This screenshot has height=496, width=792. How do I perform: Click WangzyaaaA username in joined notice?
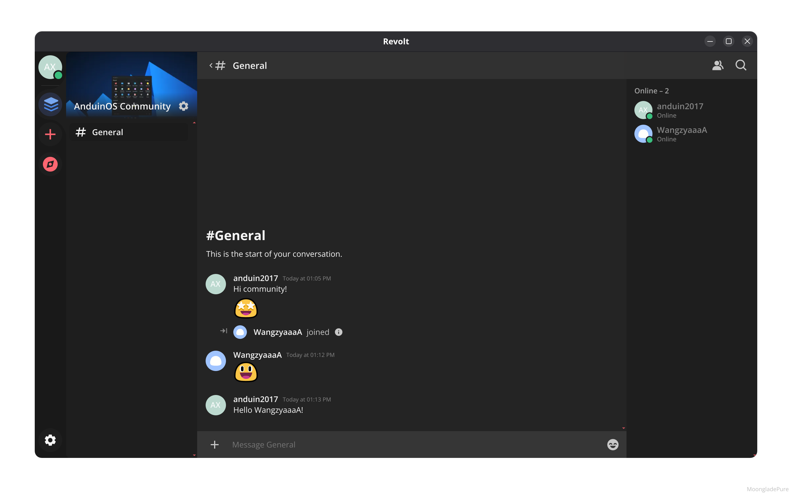coord(278,332)
